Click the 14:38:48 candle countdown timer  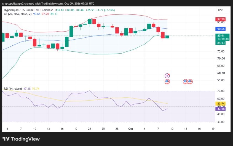click(223, 39)
